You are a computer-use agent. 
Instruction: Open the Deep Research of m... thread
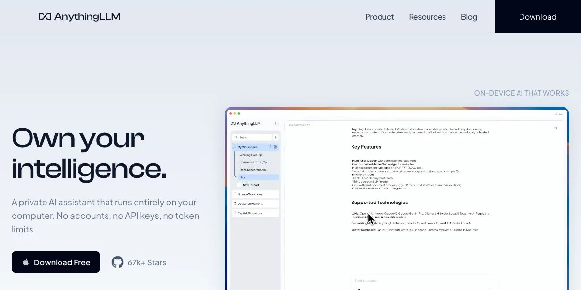tap(253, 170)
